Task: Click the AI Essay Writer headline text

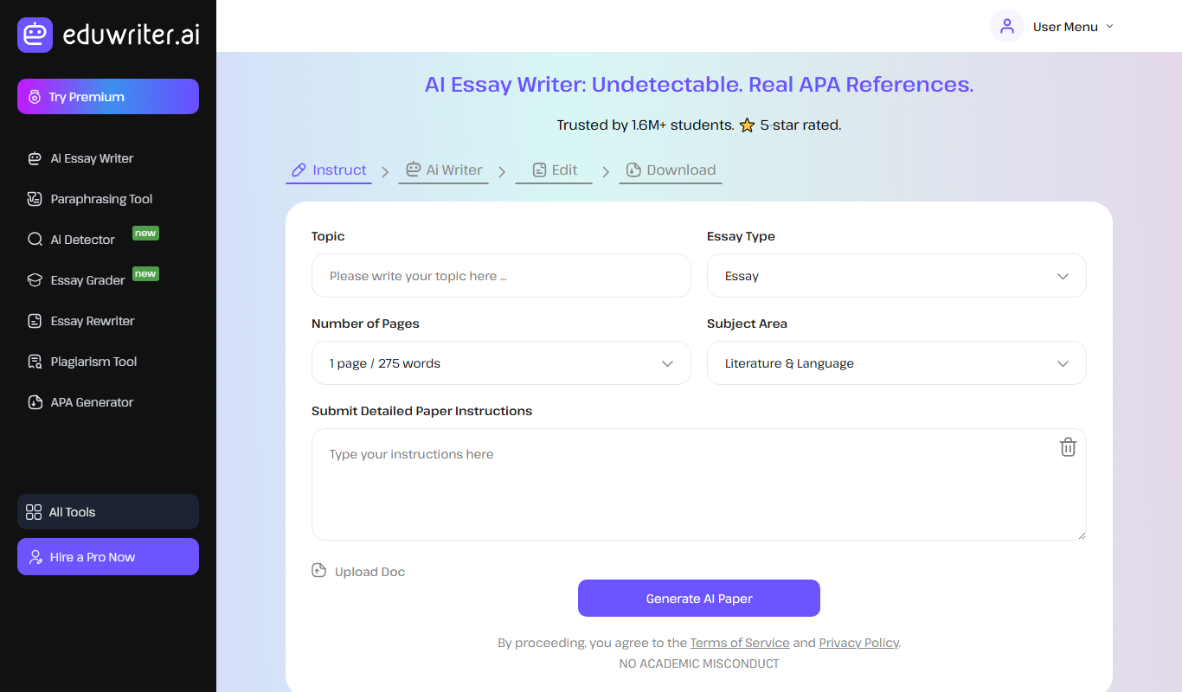Action: pyautogui.click(x=699, y=85)
